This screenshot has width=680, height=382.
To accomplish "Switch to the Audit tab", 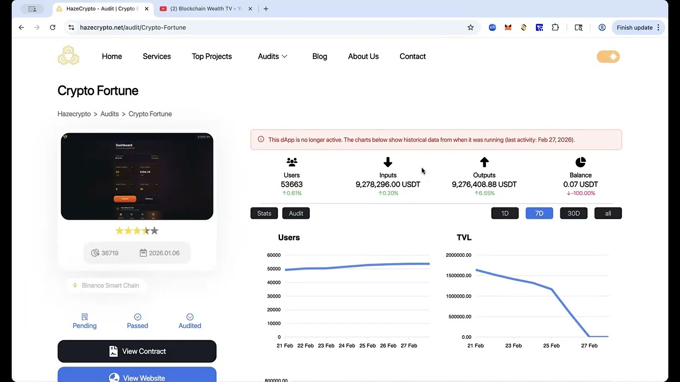I will click(x=296, y=213).
